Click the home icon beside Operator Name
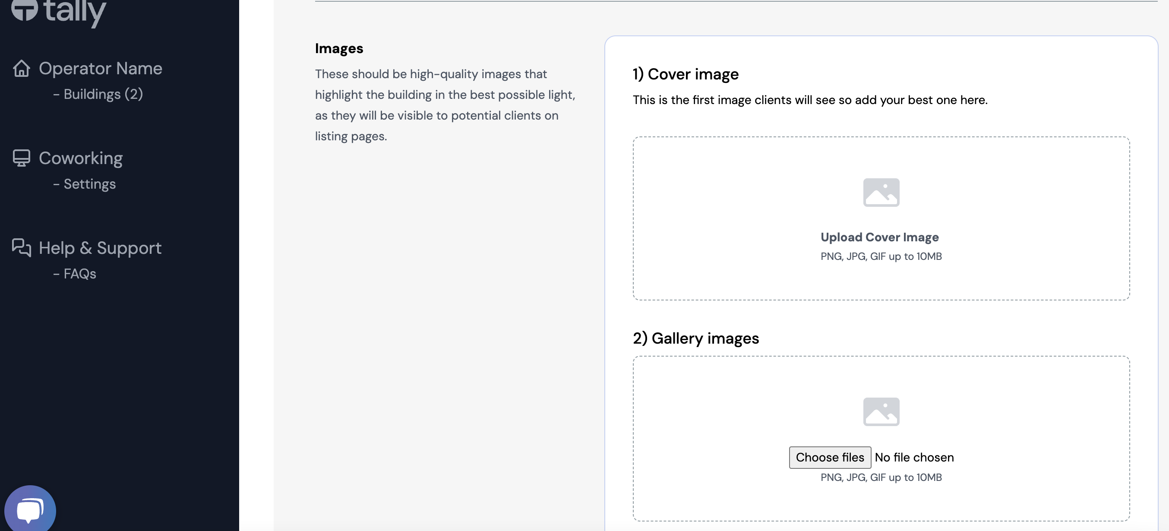 21,69
